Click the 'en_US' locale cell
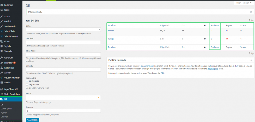 [x=163, y=31]
